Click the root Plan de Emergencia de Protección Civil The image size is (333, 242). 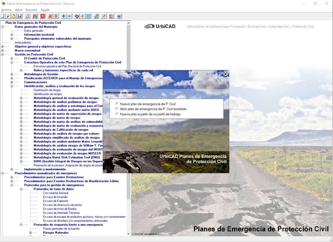[33, 23]
